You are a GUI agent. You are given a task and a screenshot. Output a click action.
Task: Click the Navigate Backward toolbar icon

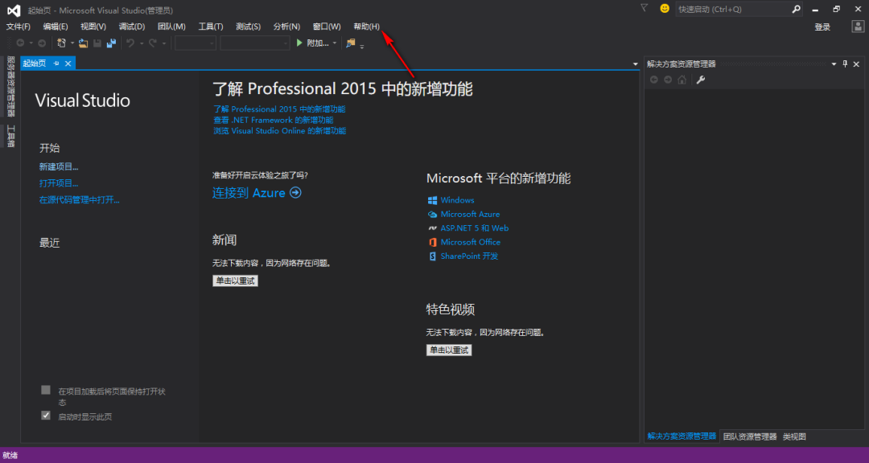click(x=21, y=43)
